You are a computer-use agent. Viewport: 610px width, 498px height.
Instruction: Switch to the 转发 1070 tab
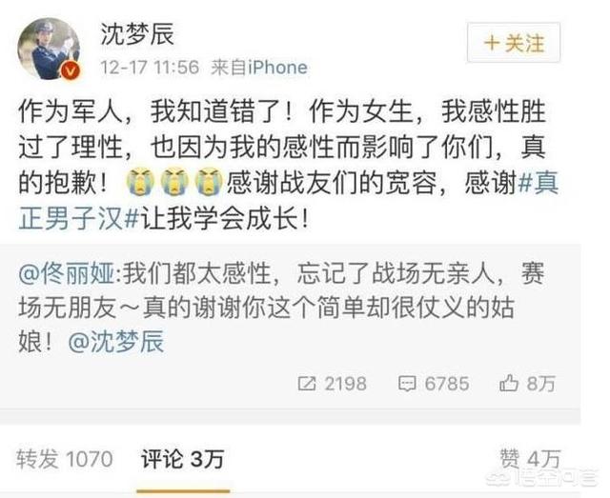64,459
